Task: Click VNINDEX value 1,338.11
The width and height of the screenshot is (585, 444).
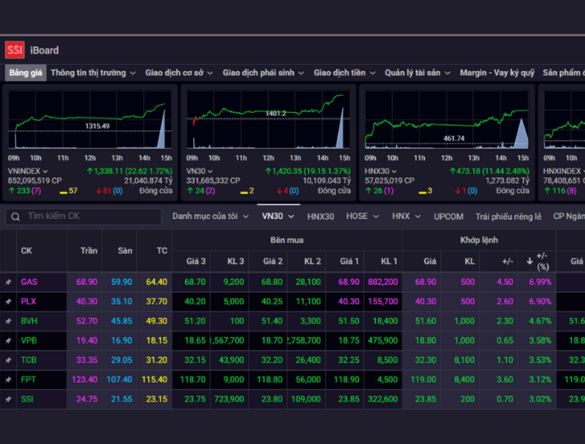Action: coord(108,171)
